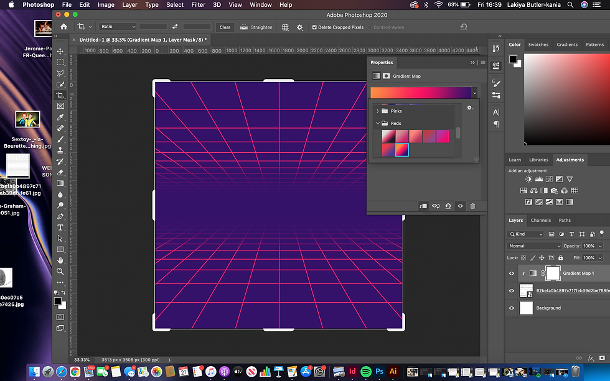610x381 pixels.
Task: Open the Fill slider dropdown arrow
Action: pos(600,258)
